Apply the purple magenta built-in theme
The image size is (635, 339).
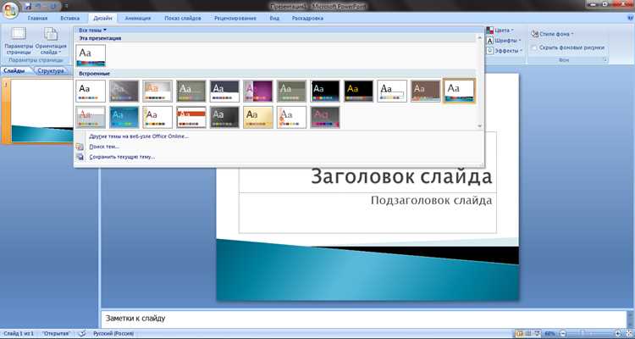258,91
